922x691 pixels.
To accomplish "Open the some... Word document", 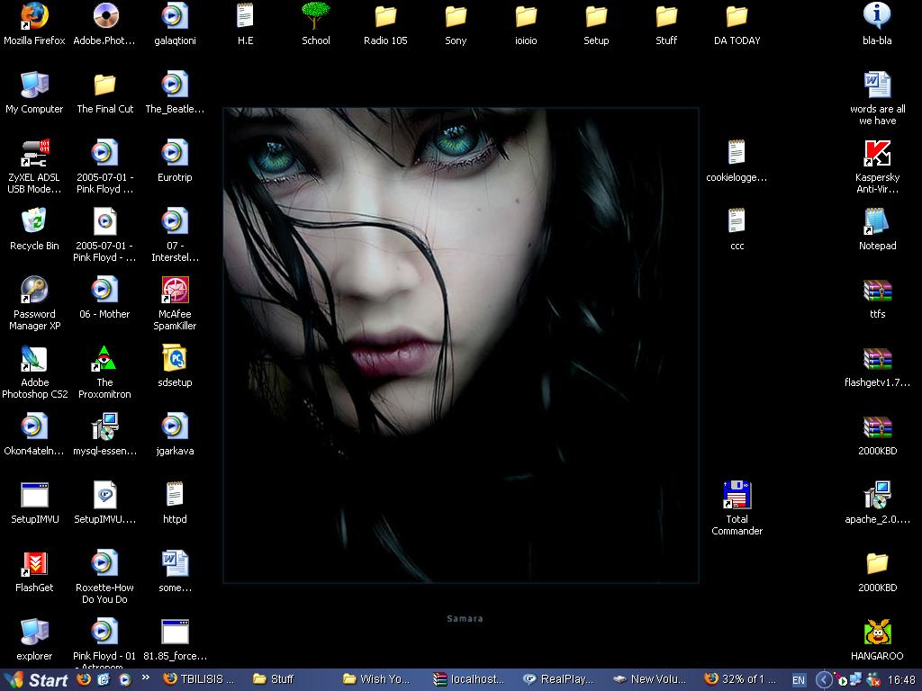I will (175, 563).
